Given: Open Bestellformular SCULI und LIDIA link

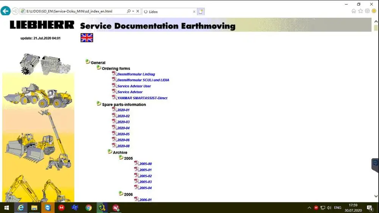Looking at the screenshot, I should click(143, 80).
